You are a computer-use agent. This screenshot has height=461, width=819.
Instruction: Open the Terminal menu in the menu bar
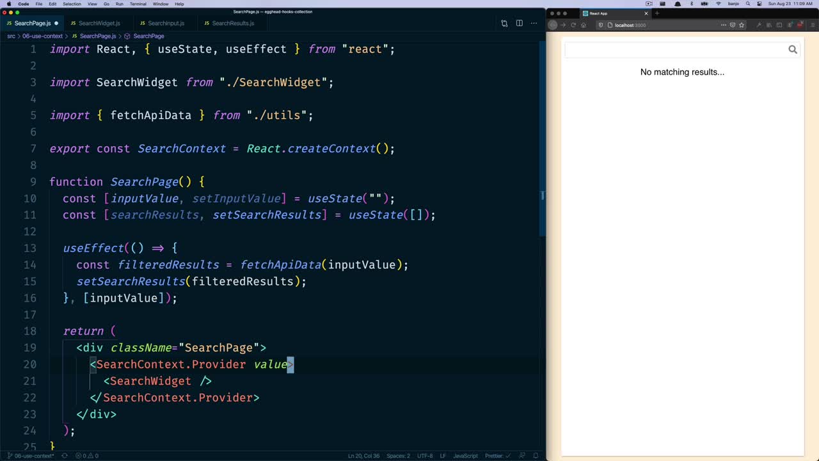pos(138,4)
